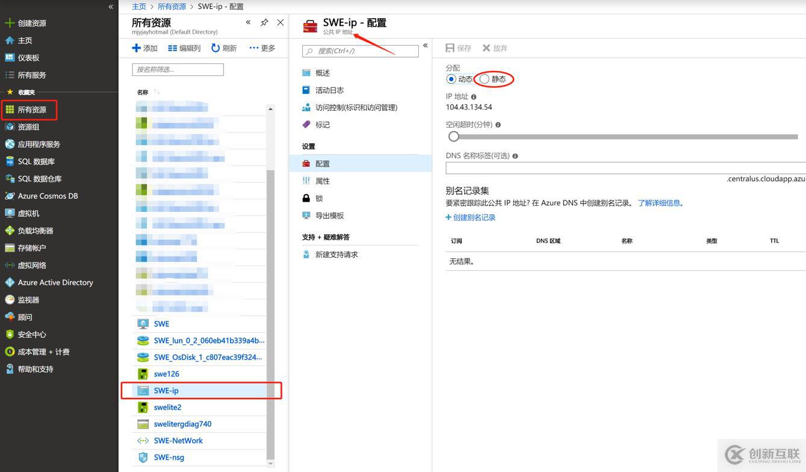Click the 保存 save button
This screenshot has height=472, width=806.
(x=457, y=48)
